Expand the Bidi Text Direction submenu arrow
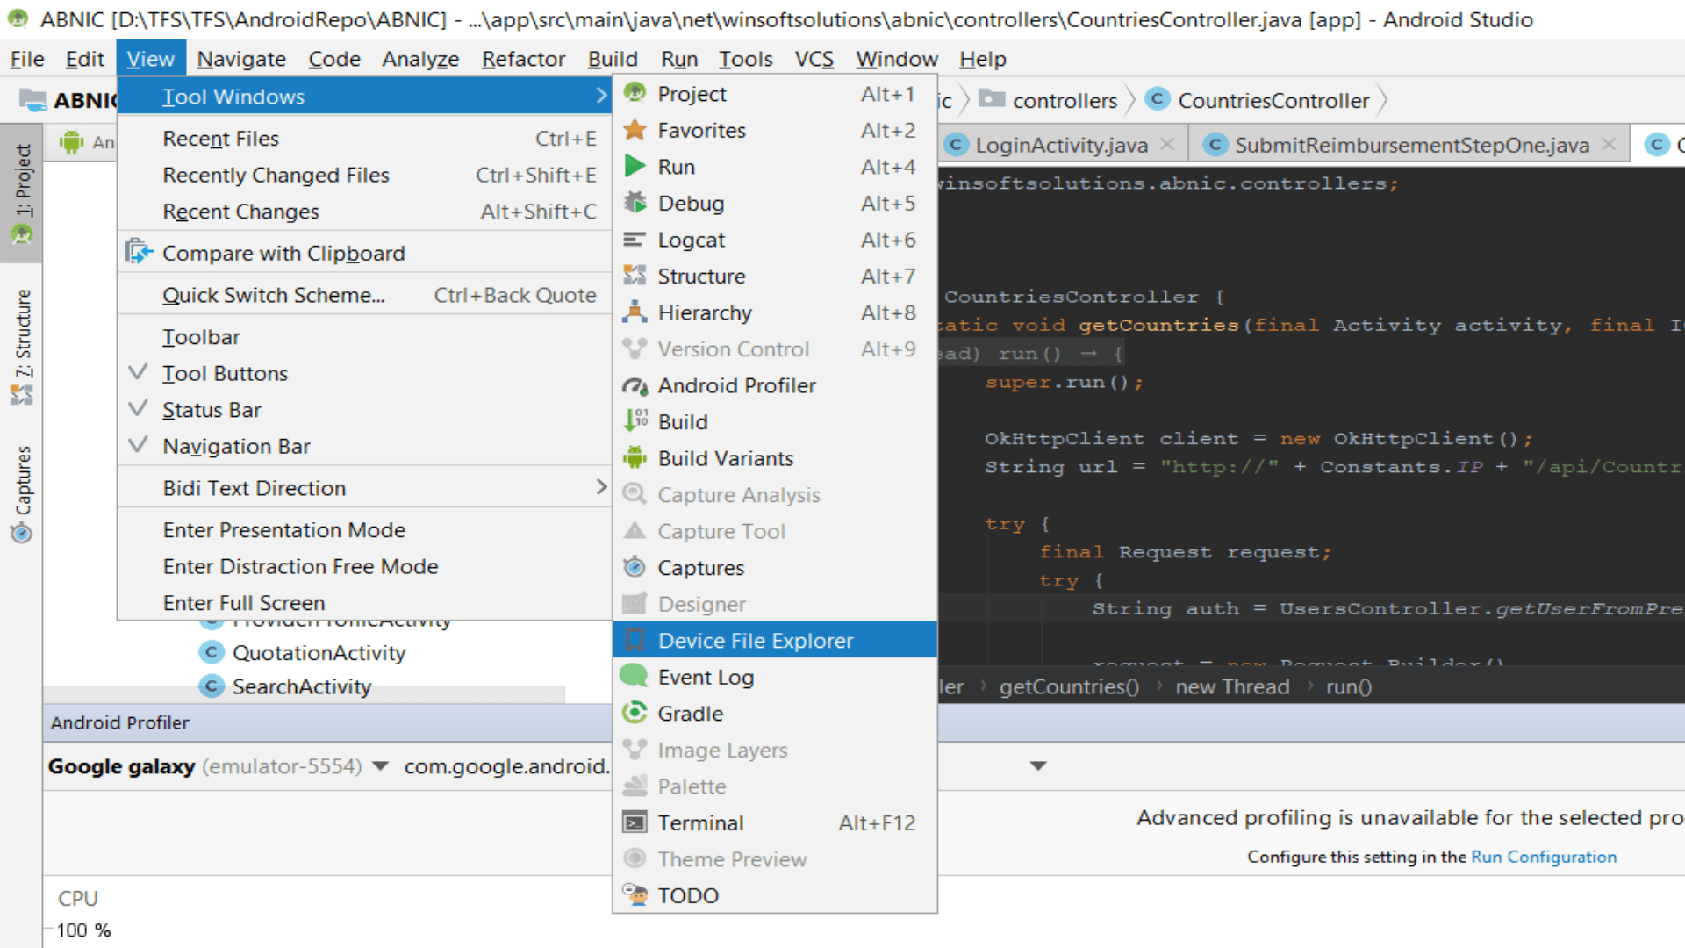Screen dimensions: 1685x948 pos(601,487)
